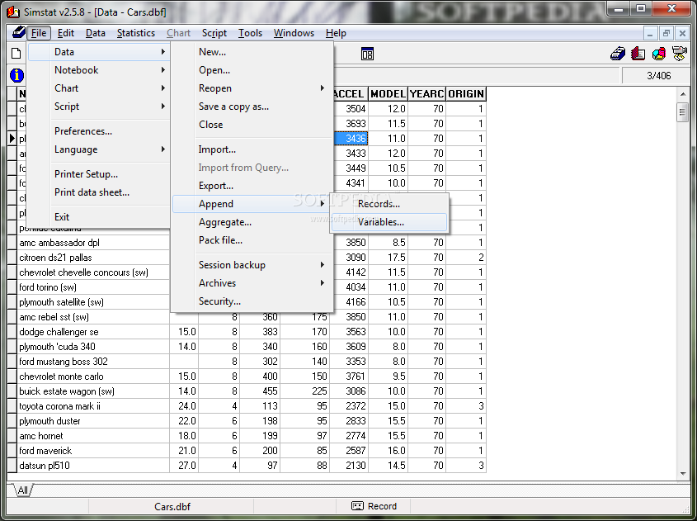The height and width of the screenshot is (521, 697).
Task: Switch to the Data window icon
Action: point(618,54)
